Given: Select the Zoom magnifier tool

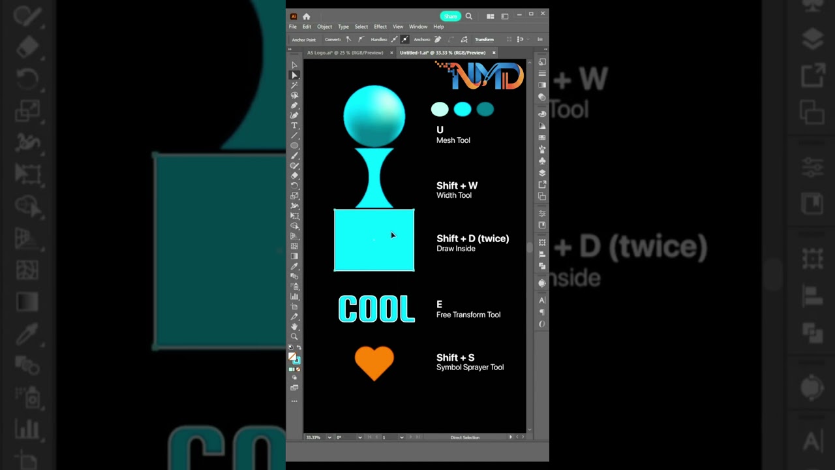Looking at the screenshot, I should pyautogui.click(x=294, y=336).
